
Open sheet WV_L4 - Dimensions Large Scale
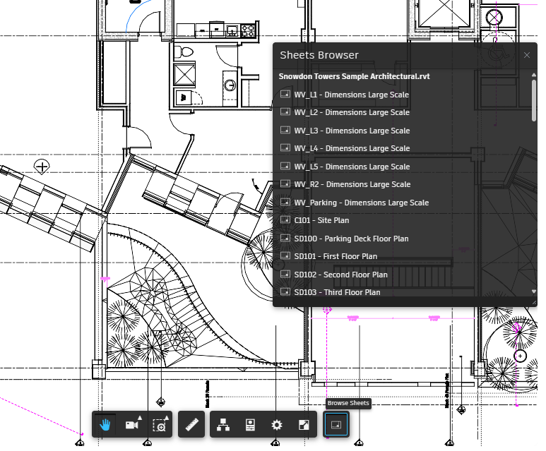coord(351,148)
